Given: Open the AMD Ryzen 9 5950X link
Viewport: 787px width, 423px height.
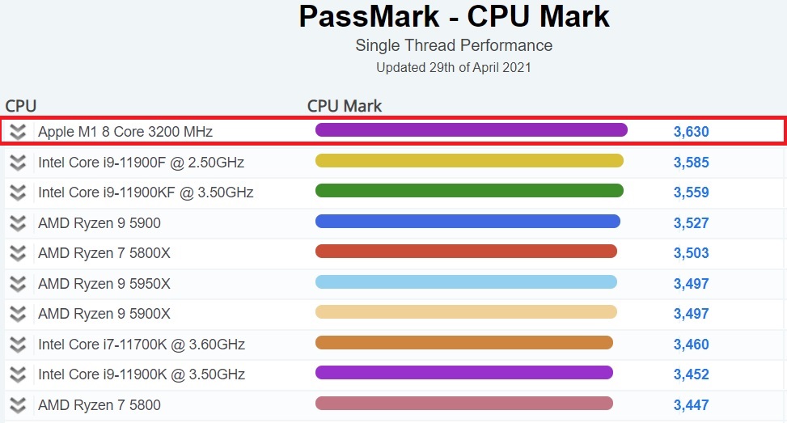Looking at the screenshot, I should [x=104, y=284].
